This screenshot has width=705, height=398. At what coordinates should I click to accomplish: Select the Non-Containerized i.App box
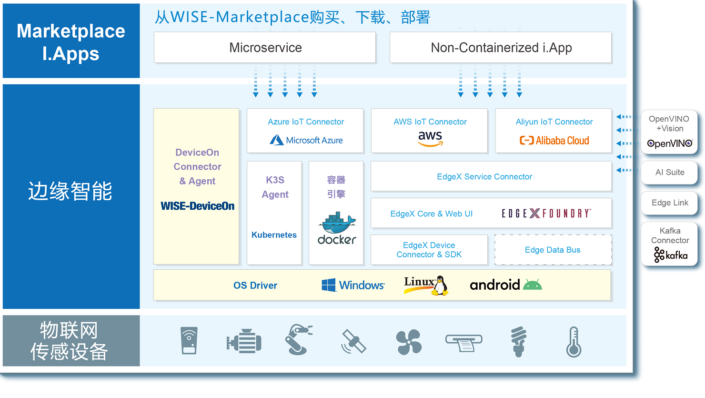point(501,47)
